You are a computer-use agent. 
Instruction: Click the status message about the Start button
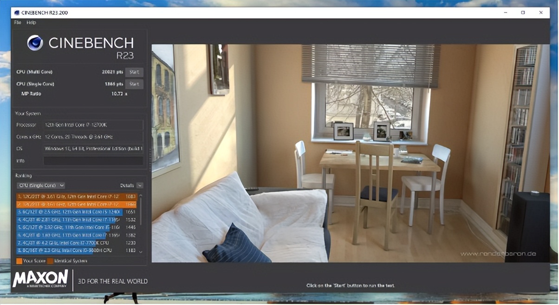[351, 286]
